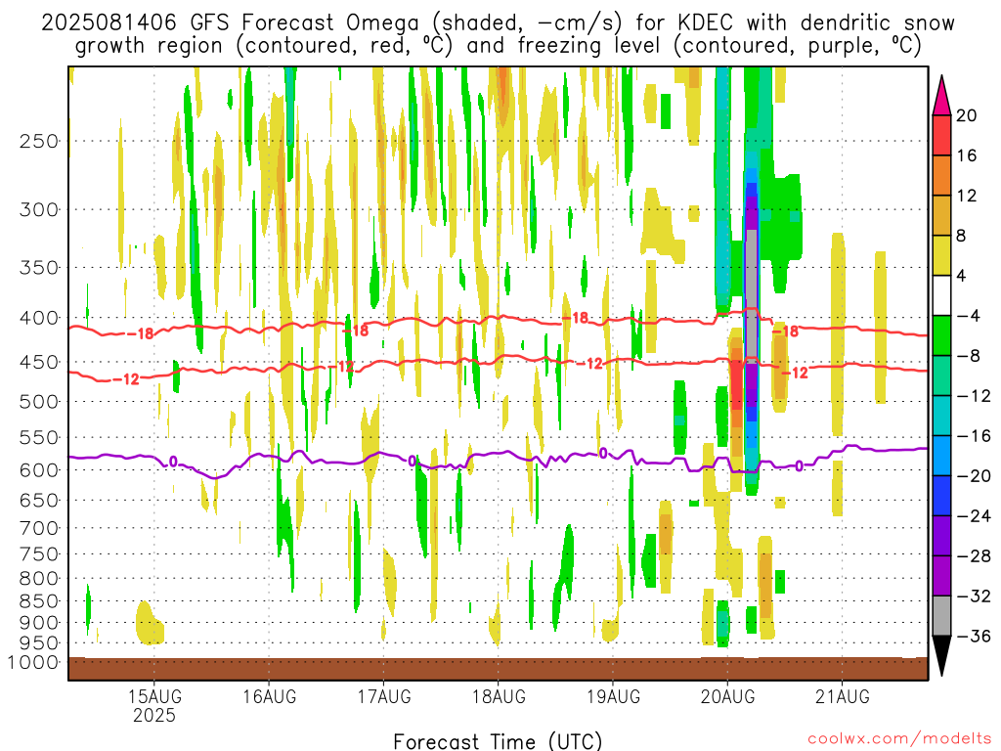Click the title line starting growth region
The image size is (1001, 751).
click(498, 46)
